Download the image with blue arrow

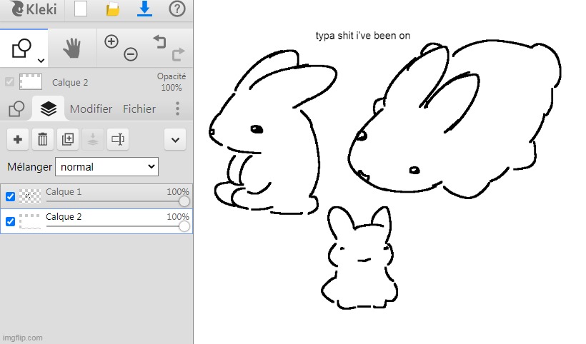point(144,9)
